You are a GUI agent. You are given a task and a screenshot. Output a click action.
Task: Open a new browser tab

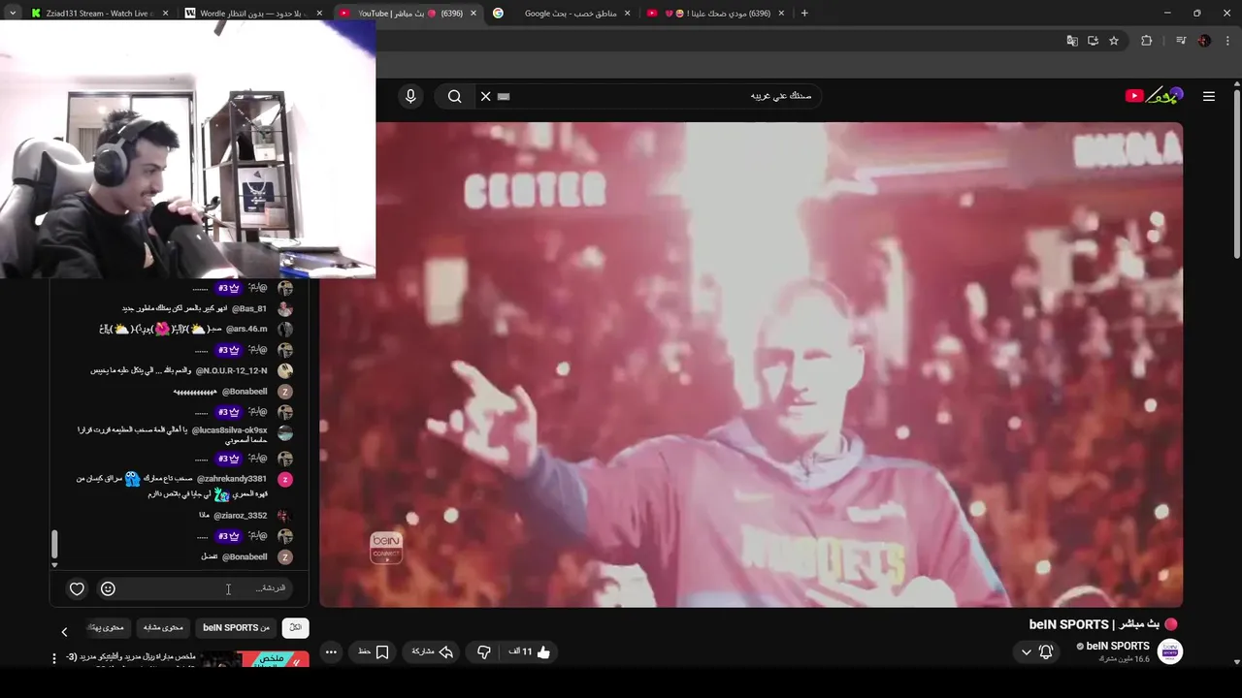tap(804, 13)
